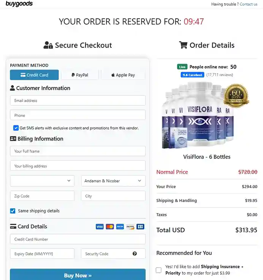Screen dimensions: 263x280
Task: Click the security code help icon
Action: coord(135,254)
